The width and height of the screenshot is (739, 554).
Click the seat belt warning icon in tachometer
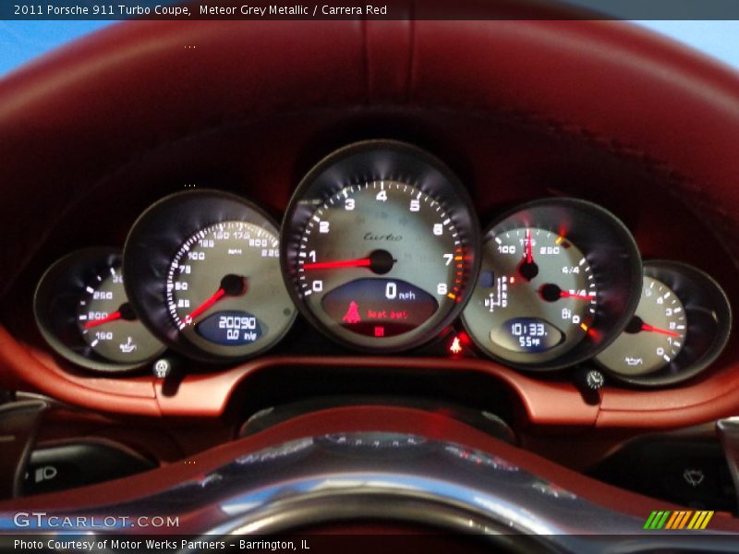352,312
